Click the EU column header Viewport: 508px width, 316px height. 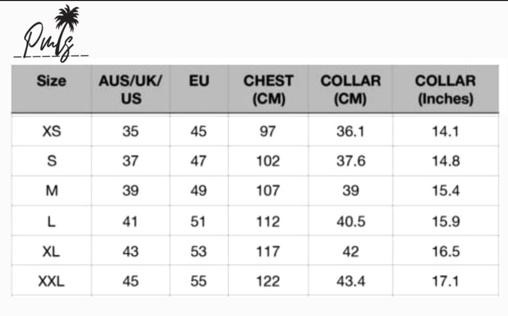pyautogui.click(x=199, y=81)
